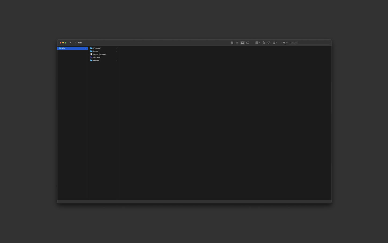
Task: Click the green zoom window button
Action: [x=66, y=43]
